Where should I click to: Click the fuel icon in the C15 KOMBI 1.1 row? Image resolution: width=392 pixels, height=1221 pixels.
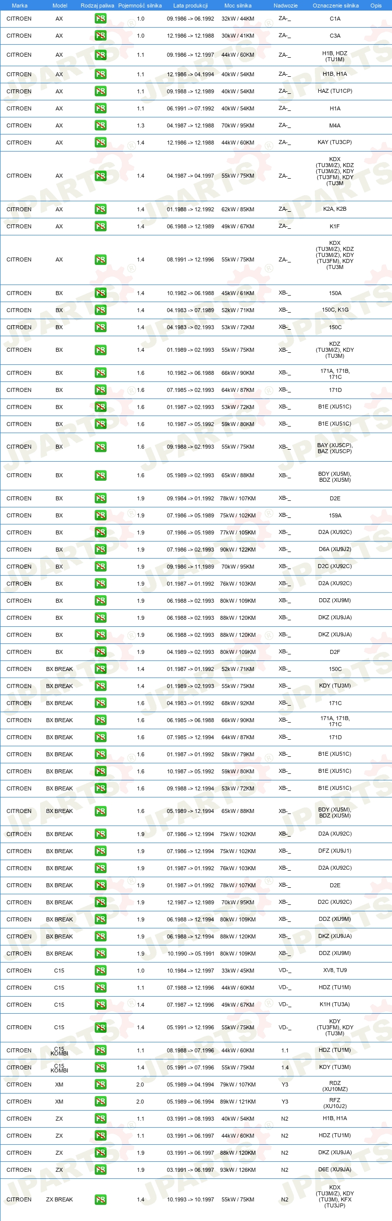[101, 1050]
